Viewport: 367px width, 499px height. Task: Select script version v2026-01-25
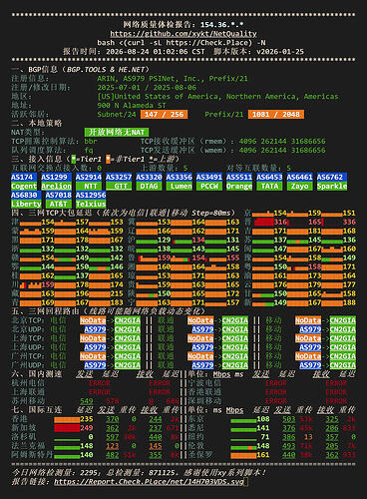[280, 52]
